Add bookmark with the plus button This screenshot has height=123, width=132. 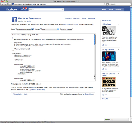click(x=10, y=4)
